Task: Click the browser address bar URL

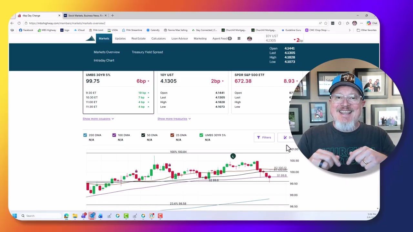Action: tap(67, 23)
